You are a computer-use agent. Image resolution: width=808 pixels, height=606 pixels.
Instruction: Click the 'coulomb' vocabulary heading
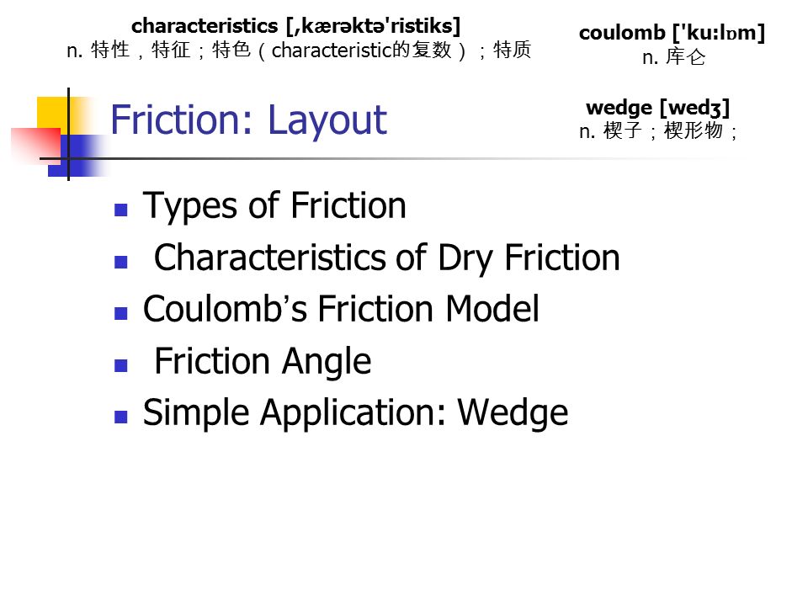(672, 33)
